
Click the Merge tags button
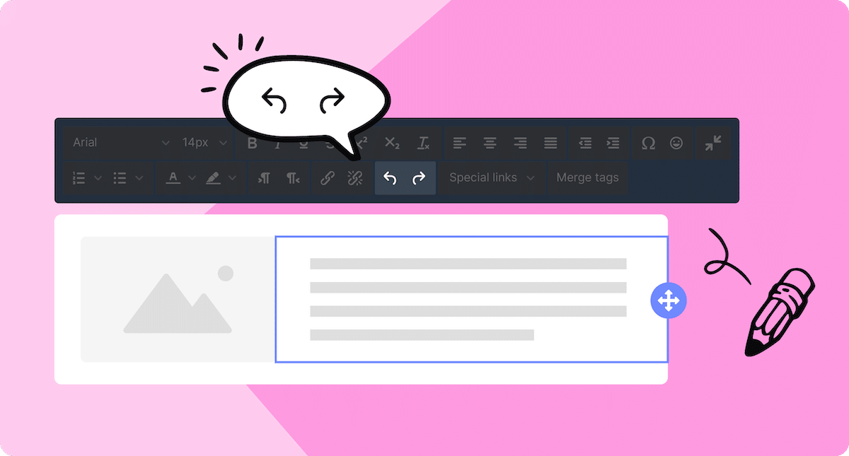click(587, 178)
